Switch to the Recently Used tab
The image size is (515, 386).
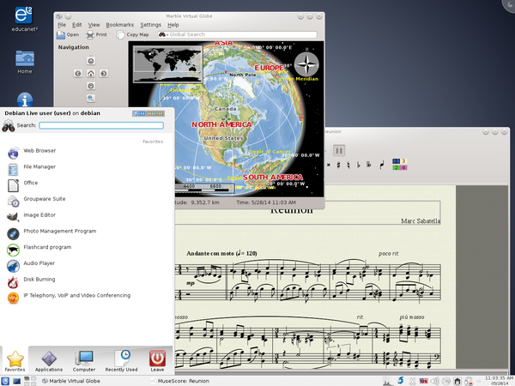pyautogui.click(x=121, y=360)
